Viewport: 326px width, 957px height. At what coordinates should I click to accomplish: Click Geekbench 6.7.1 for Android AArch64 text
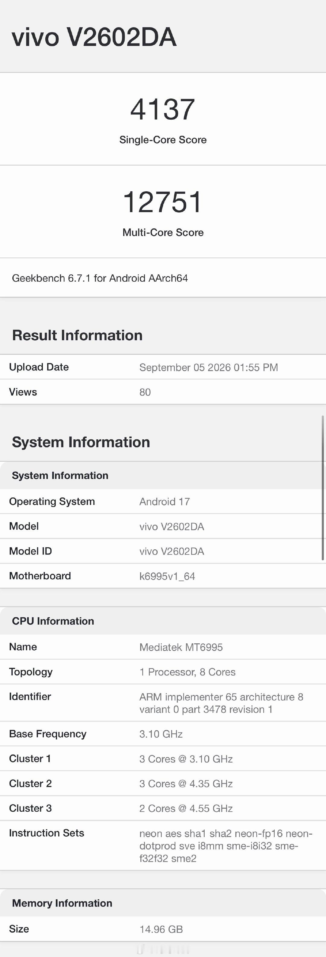pos(100,278)
